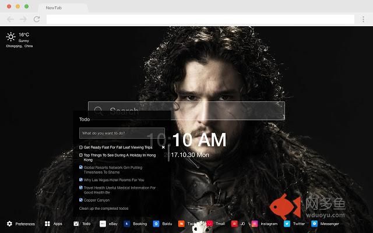
Task: Click the main Search box
Action: (x=186, y=111)
